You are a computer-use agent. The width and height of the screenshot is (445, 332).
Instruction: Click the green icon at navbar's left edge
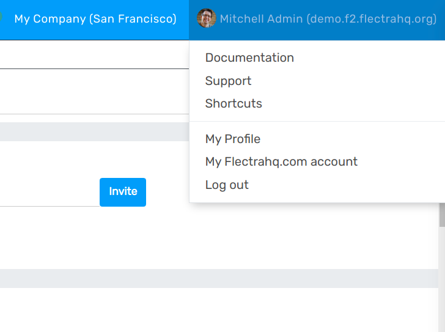point(1,18)
